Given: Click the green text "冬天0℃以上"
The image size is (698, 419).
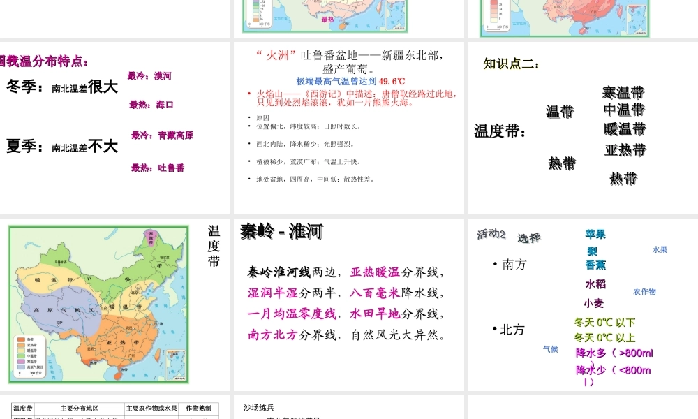Looking at the screenshot, I should (605, 337).
